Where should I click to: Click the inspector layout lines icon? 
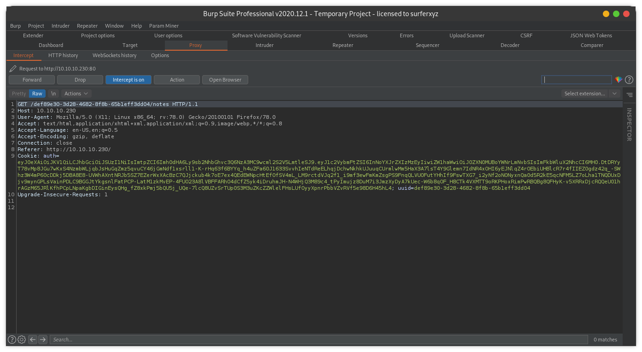pyautogui.click(x=630, y=94)
